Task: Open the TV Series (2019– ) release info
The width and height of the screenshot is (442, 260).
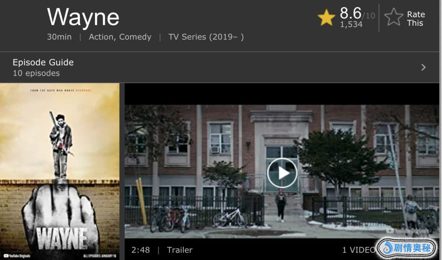Action: [206, 37]
